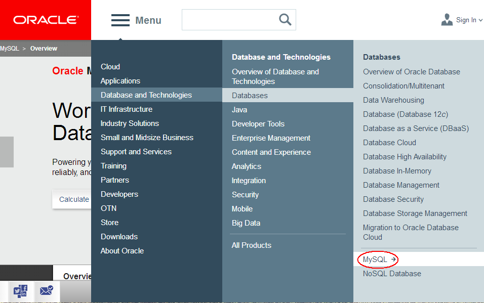Screen dimensions: 484x303
Task: Select Databases in middle column
Action: point(288,95)
